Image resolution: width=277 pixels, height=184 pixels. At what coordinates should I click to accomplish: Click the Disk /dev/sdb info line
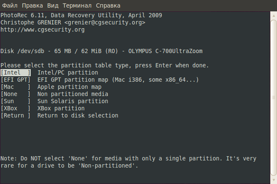point(101,51)
